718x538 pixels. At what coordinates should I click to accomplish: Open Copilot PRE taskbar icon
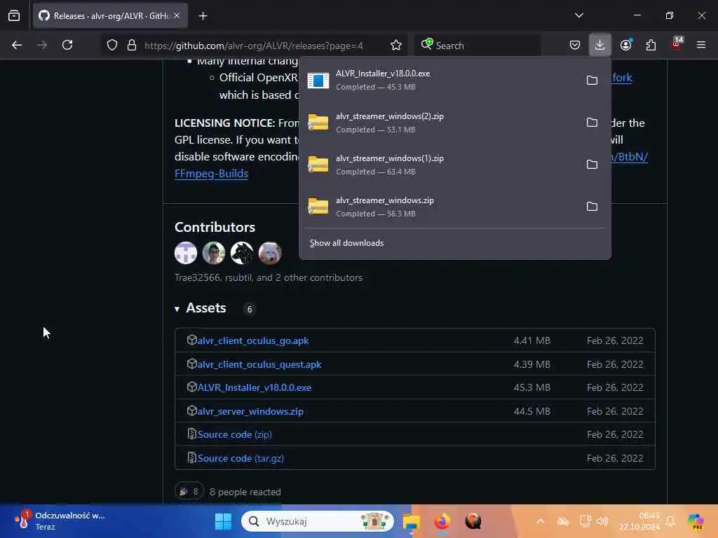pos(696,521)
